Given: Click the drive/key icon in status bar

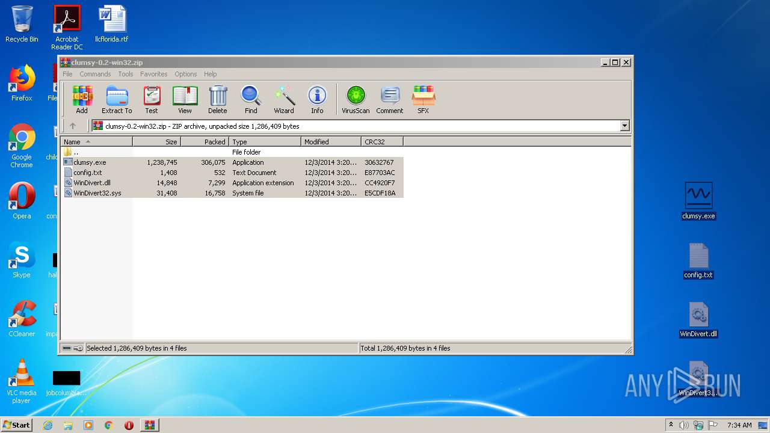Looking at the screenshot, I should point(73,348).
